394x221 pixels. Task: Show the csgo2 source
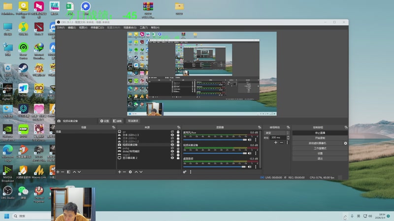point(172,155)
